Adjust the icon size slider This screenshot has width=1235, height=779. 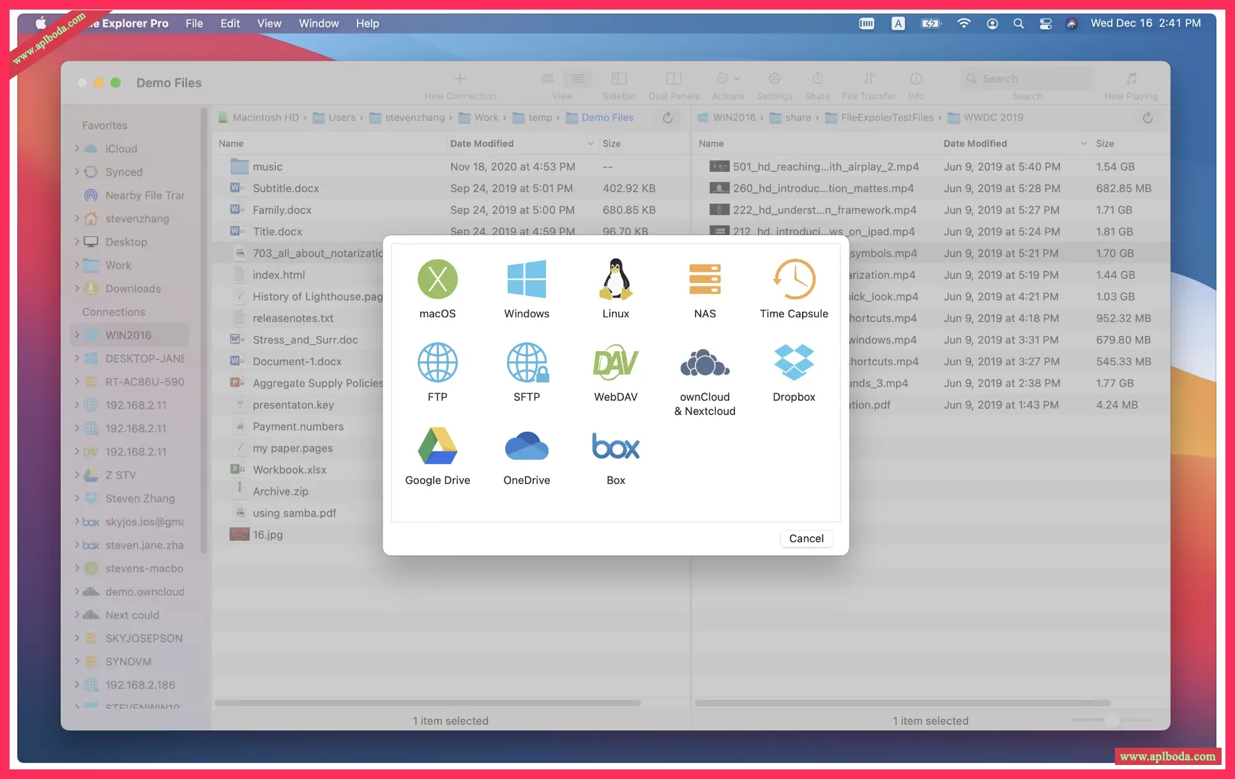pos(1112,720)
